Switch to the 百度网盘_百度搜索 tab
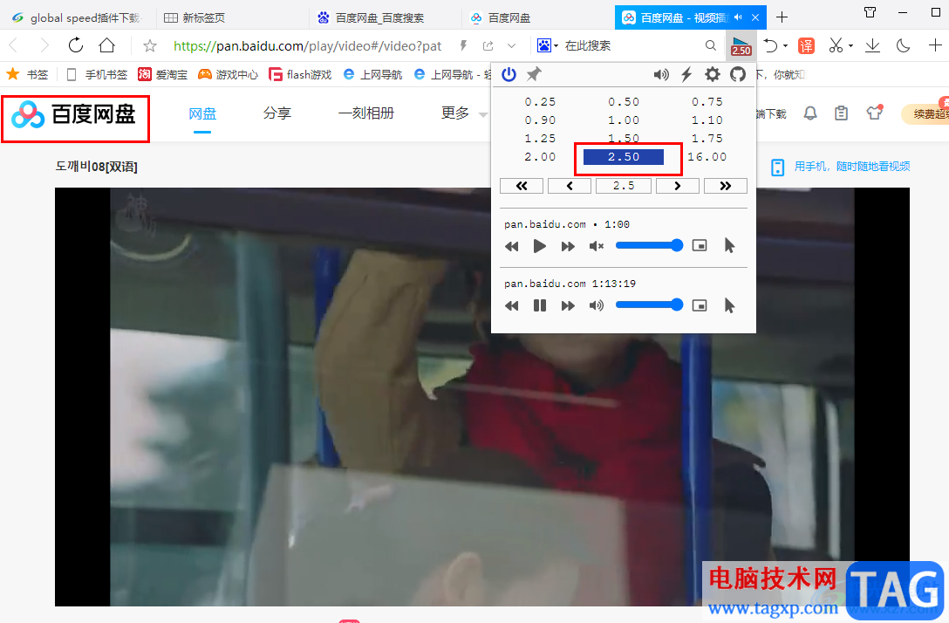The image size is (949, 623). click(x=386, y=17)
